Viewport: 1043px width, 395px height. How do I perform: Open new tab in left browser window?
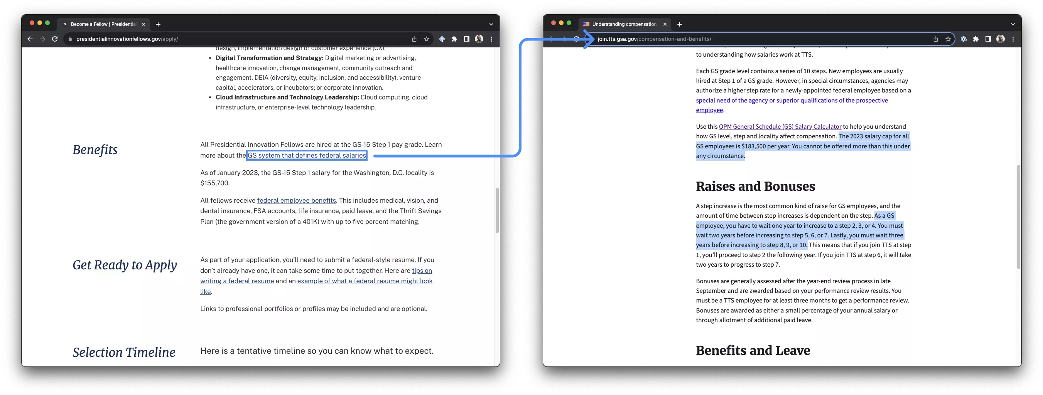[x=158, y=24]
